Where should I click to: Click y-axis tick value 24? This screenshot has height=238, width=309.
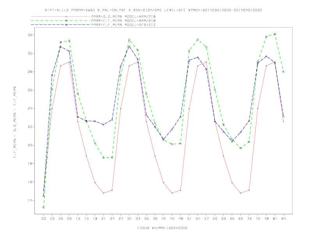30,108
